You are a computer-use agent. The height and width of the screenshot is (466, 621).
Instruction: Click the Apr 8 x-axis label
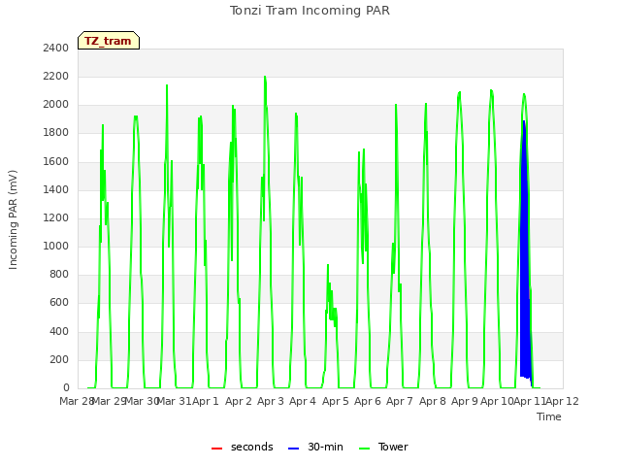pyautogui.click(x=433, y=401)
